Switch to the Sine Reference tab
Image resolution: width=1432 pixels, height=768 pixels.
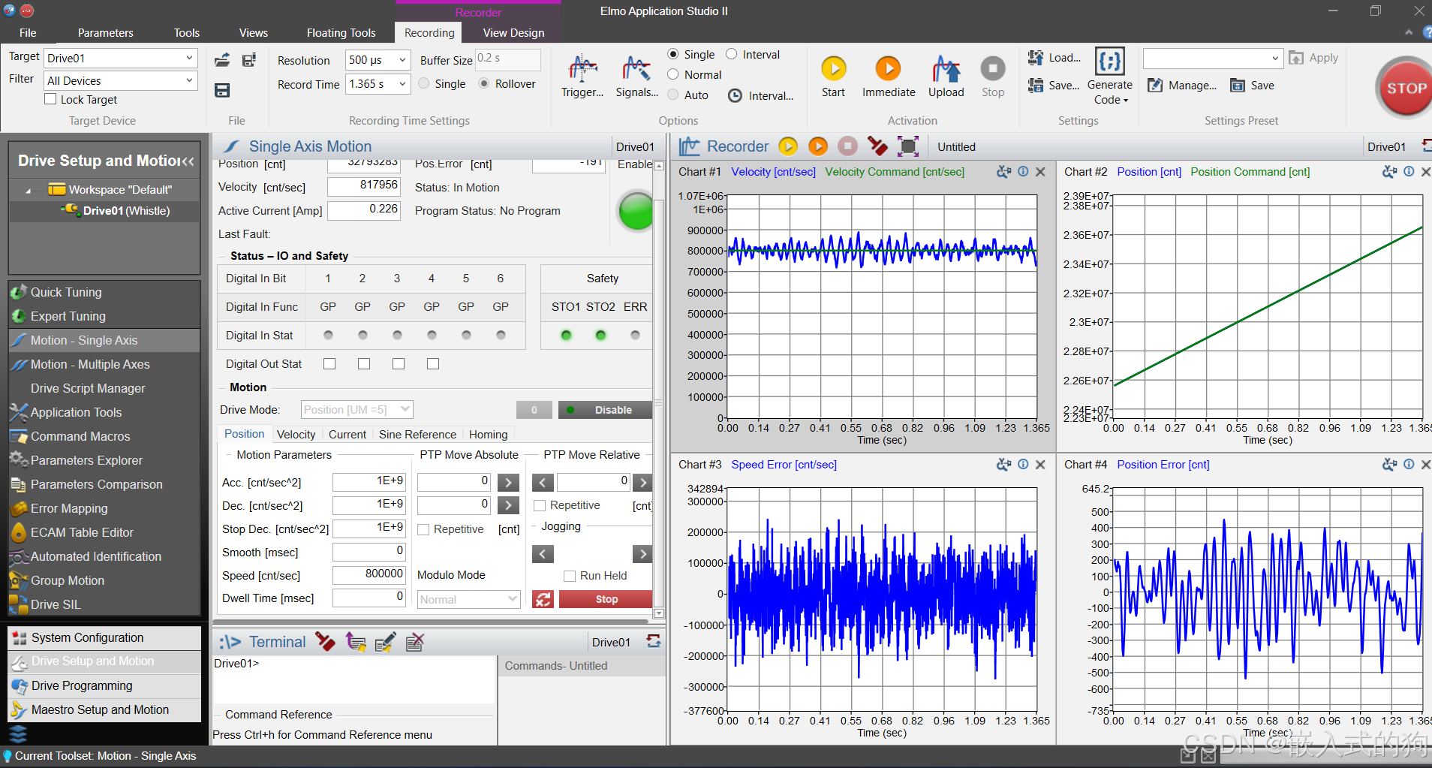click(417, 434)
